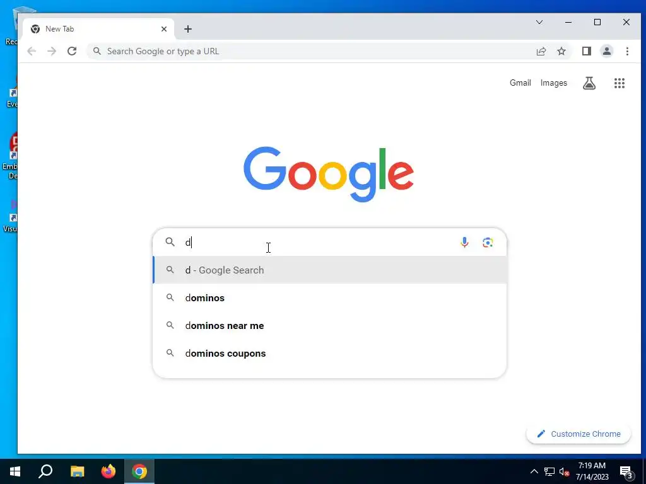646x484 pixels.
Task: Open a new tab with plus button
Action: (x=188, y=29)
